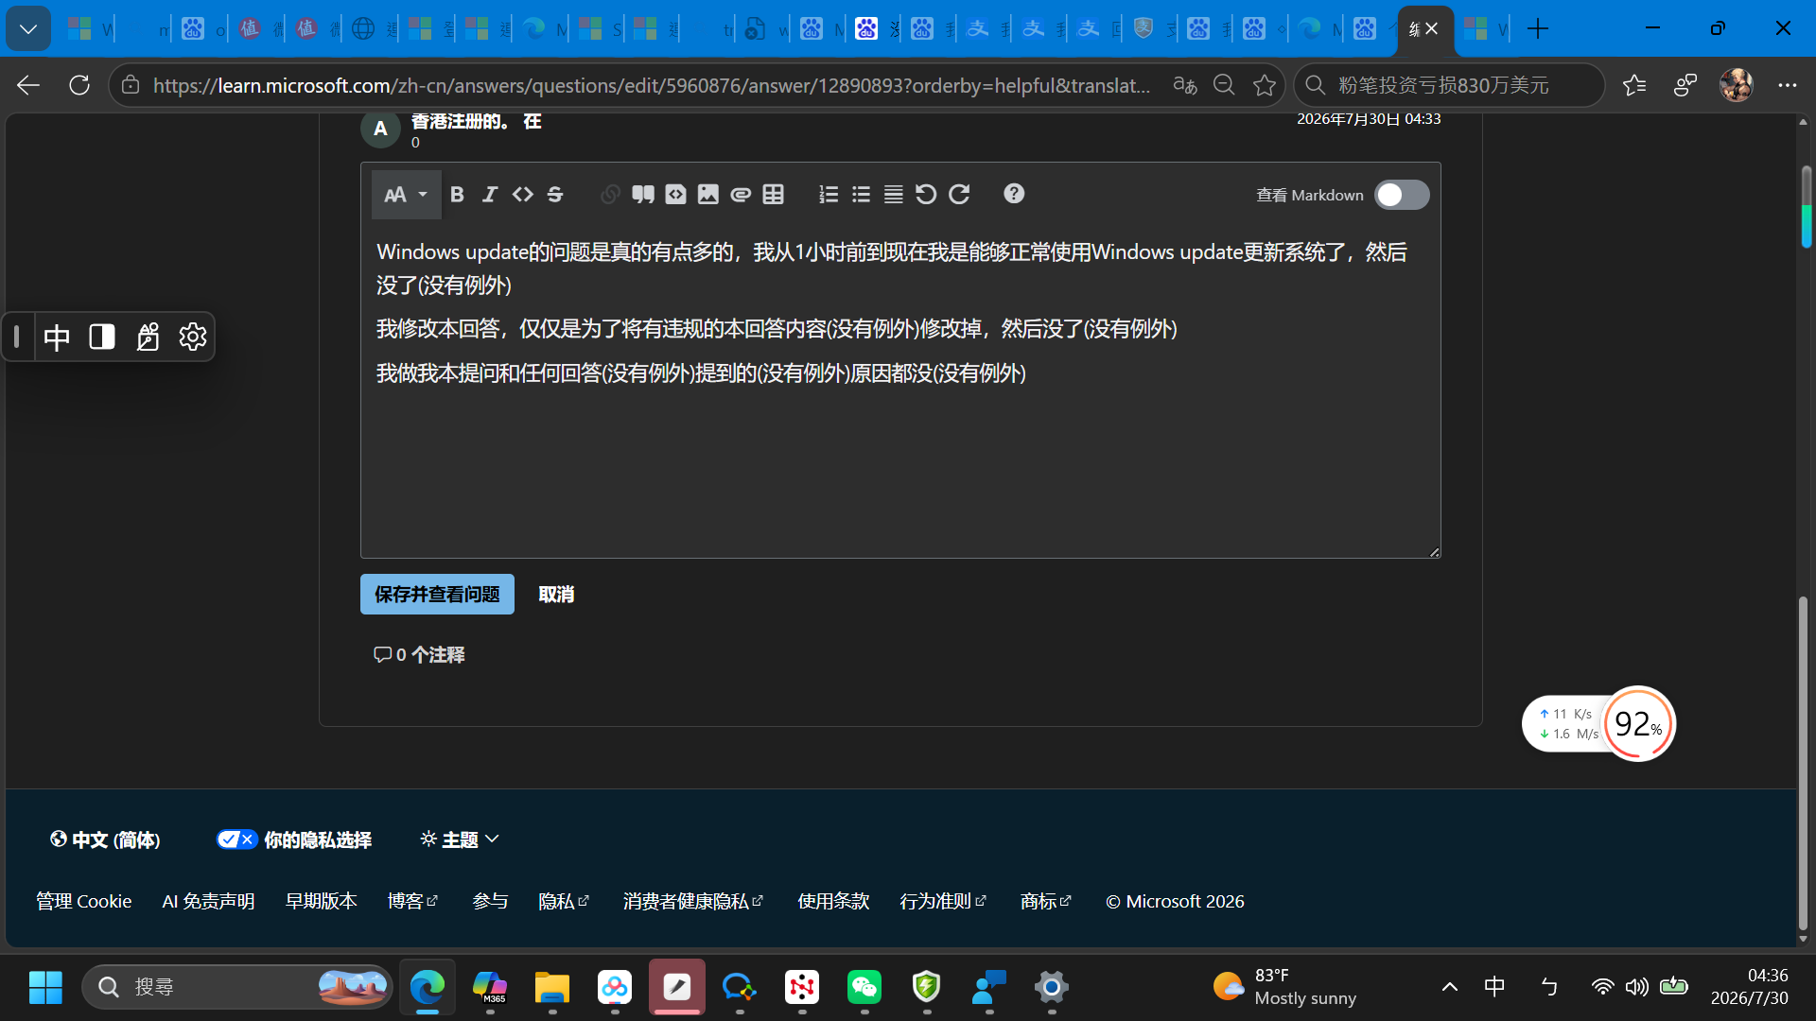Open editor help question mark
Viewport: 1816px width, 1021px height.
[x=1014, y=194]
